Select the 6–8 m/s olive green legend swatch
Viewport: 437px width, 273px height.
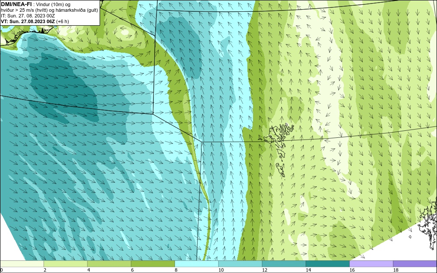153,263
